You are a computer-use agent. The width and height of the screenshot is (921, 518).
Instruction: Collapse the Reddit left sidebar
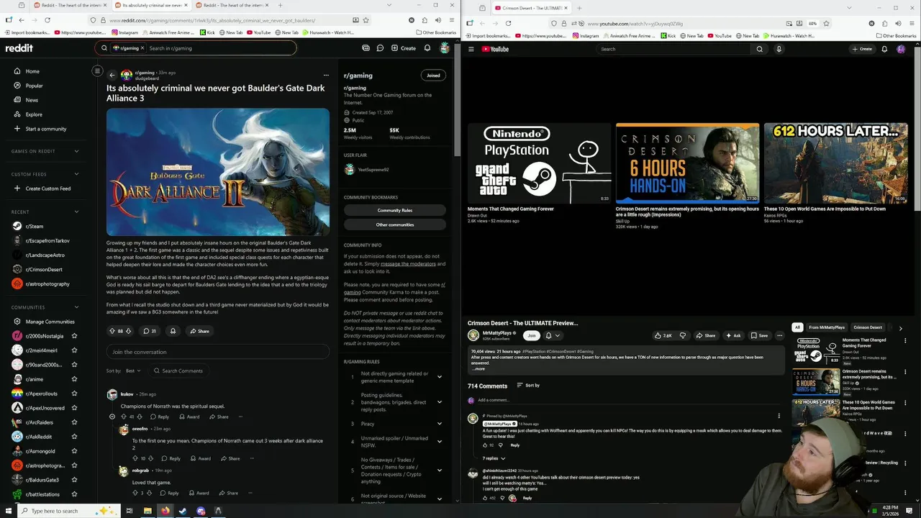[x=97, y=71]
